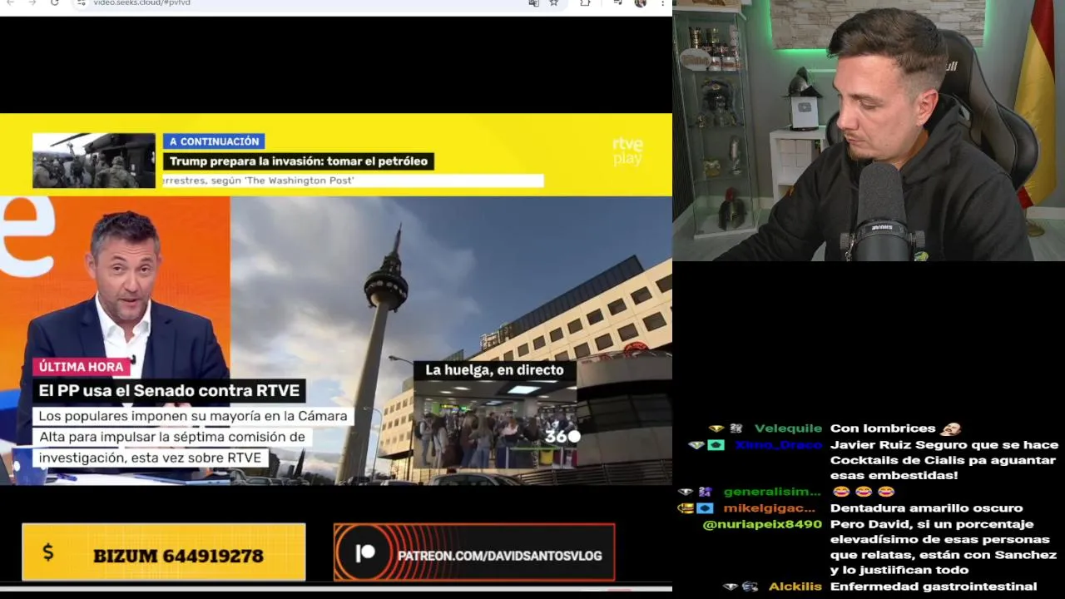This screenshot has width=1065, height=599.
Task: Open the PATREON.COM/DAVIDSANTOSVLOG banner
Action: click(474, 552)
